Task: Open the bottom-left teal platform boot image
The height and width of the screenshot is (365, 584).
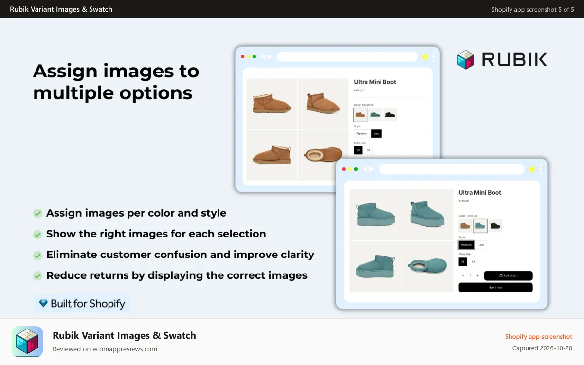Action: point(375,266)
